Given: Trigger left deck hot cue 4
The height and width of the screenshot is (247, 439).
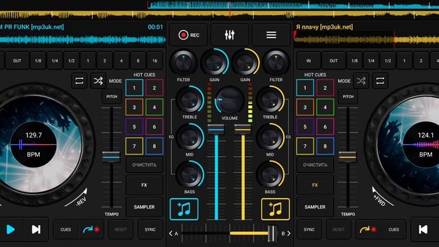Looking at the screenshot, I should [x=154, y=107].
